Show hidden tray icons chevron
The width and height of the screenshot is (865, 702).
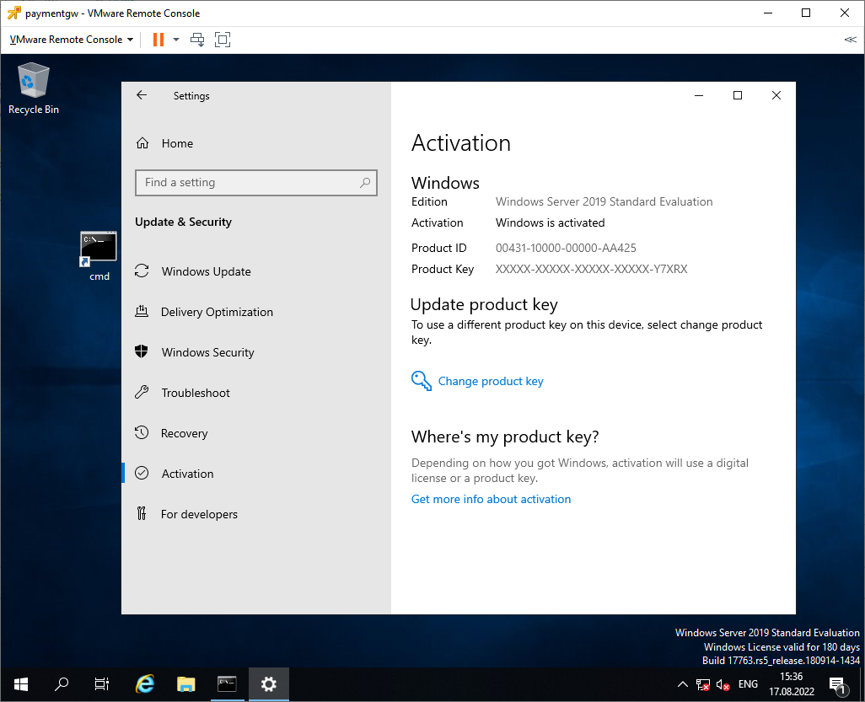[682, 684]
